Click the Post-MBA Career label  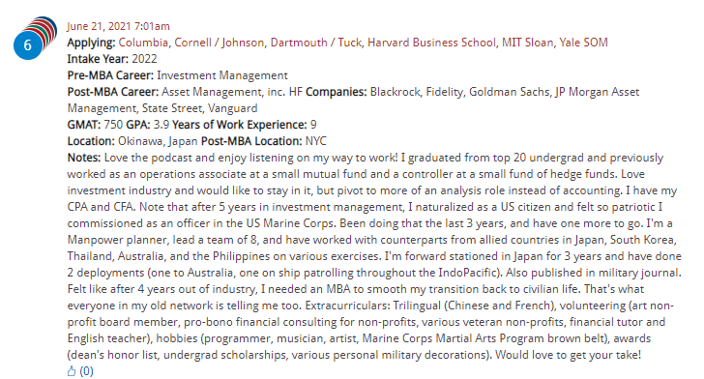pos(113,92)
